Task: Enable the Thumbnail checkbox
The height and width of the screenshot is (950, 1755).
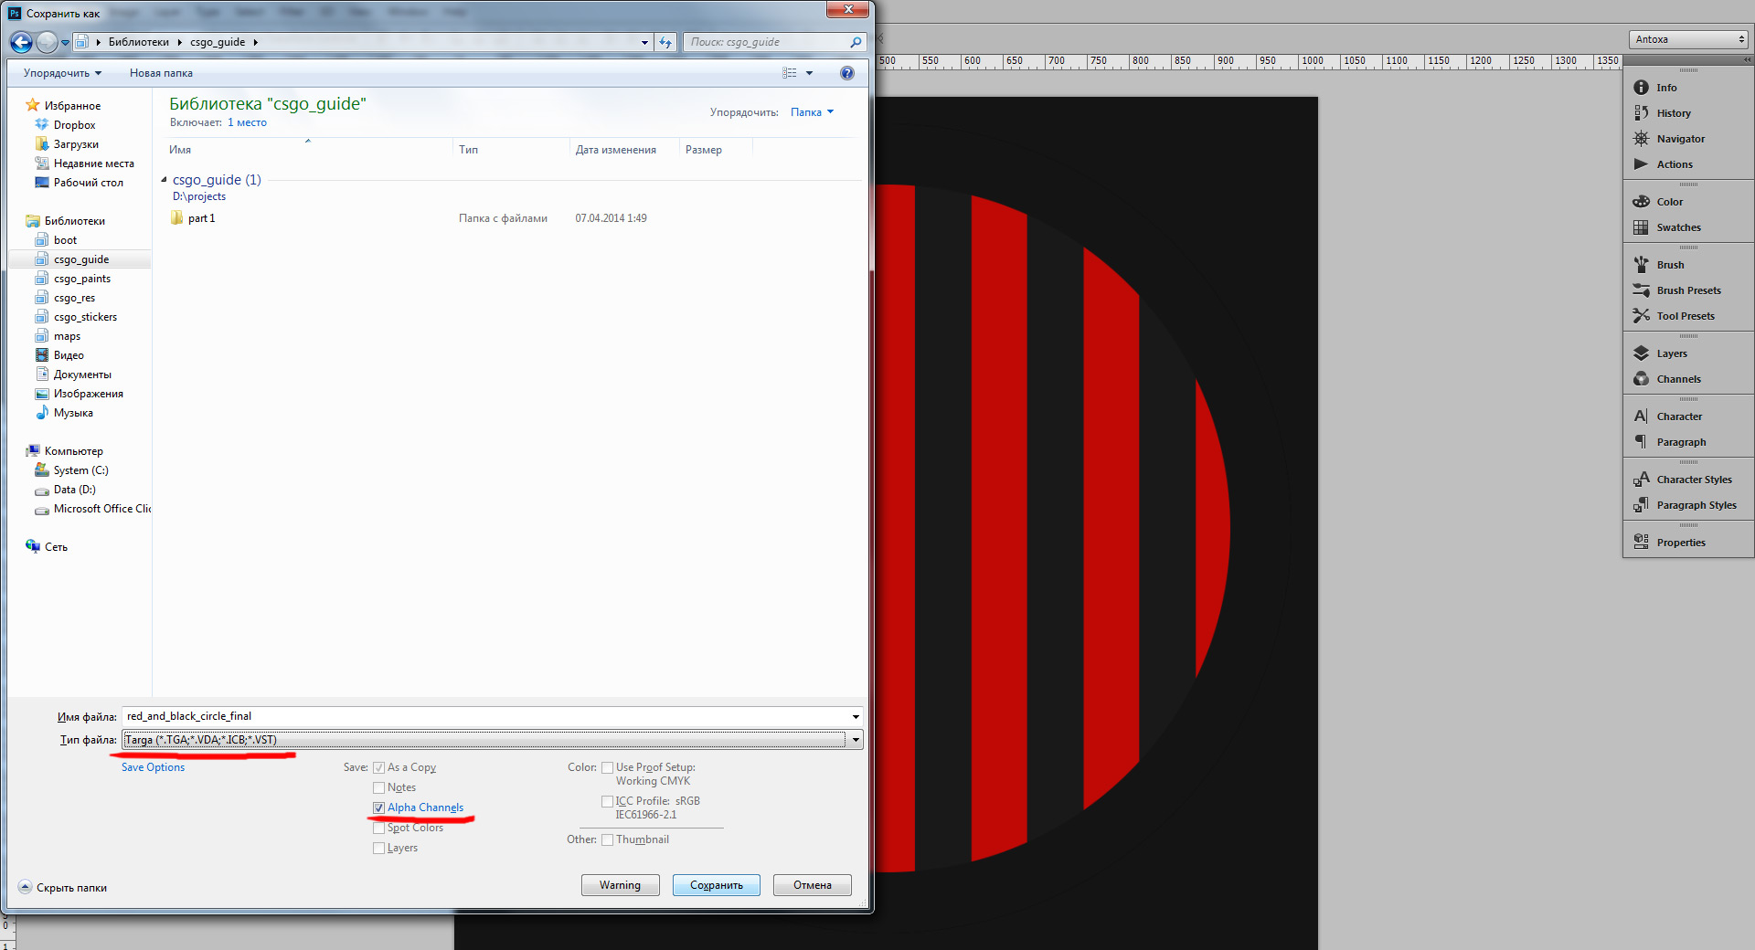Action: click(607, 840)
